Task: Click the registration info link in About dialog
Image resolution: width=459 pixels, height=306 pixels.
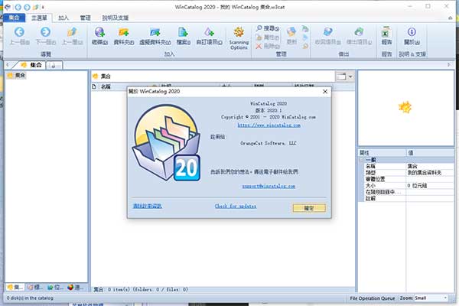Action: pyautogui.click(x=147, y=206)
